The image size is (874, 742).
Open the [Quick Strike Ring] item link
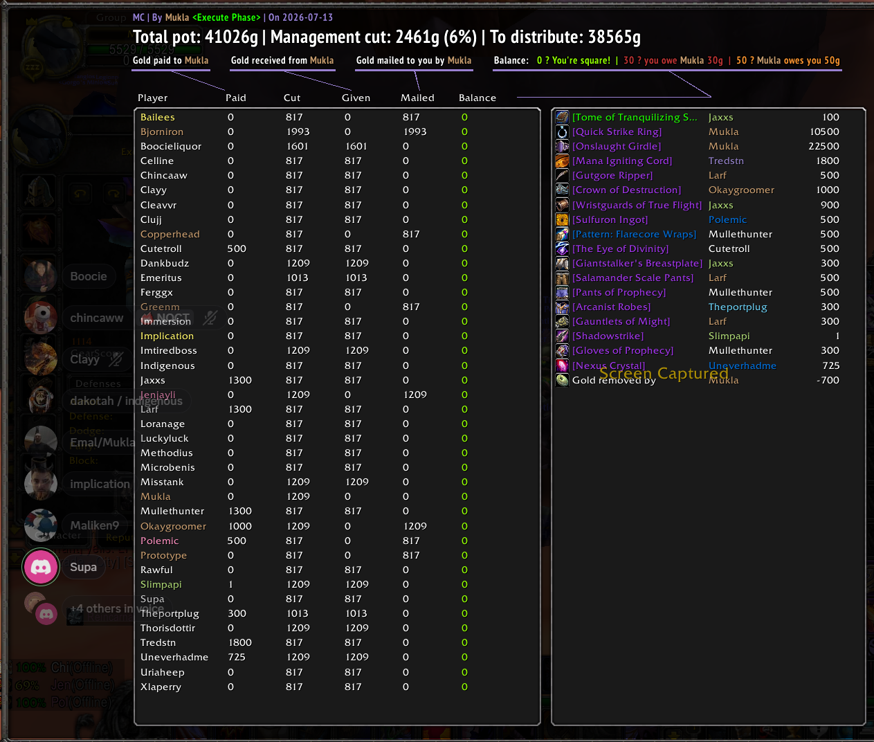tap(617, 132)
